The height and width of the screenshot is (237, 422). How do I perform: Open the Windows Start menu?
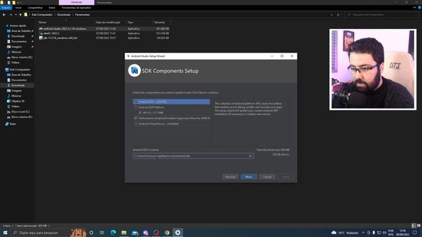(x=5, y=232)
